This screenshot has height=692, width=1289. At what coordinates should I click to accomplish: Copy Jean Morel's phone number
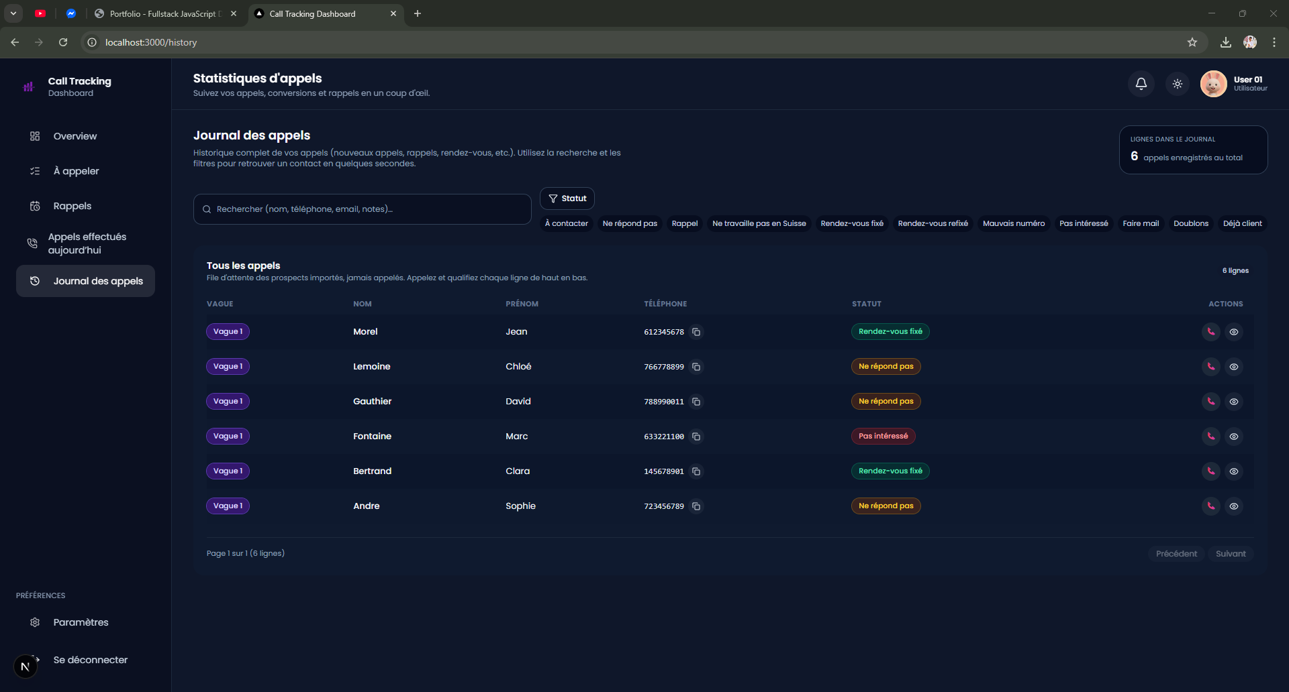[696, 332]
